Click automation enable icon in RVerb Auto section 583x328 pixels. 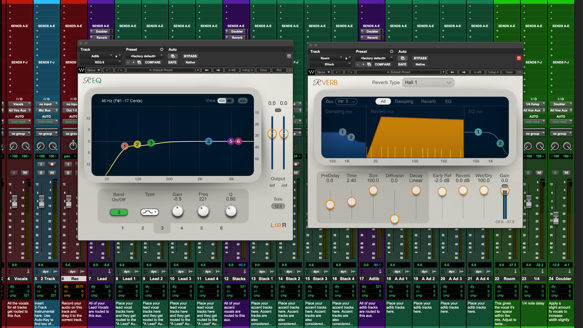[402, 58]
